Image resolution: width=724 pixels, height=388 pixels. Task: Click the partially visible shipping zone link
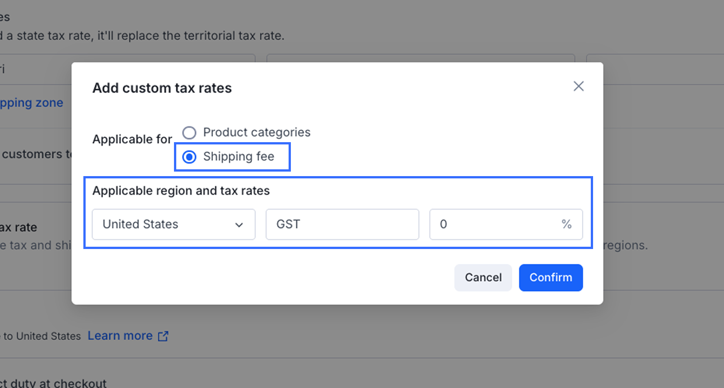pos(31,103)
